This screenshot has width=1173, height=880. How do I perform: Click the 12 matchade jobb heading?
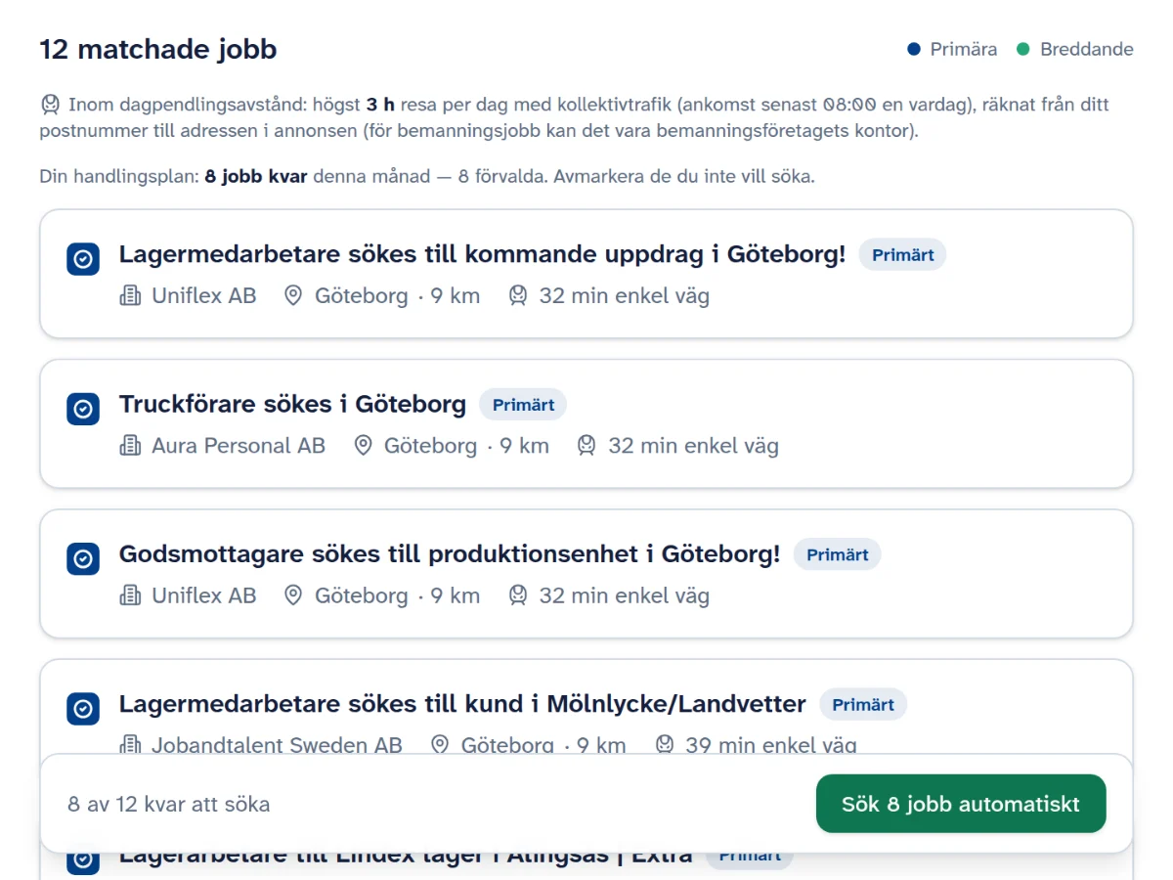pyautogui.click(x=158, y=49)
